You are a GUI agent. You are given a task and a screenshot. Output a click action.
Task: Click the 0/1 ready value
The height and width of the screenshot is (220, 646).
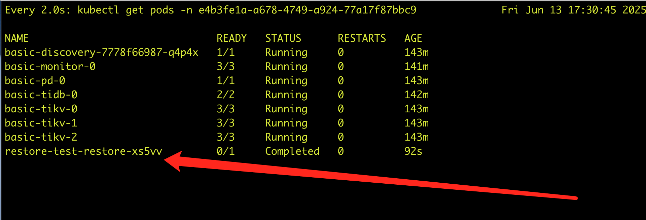pyautogui.click(x=225, y=151)
